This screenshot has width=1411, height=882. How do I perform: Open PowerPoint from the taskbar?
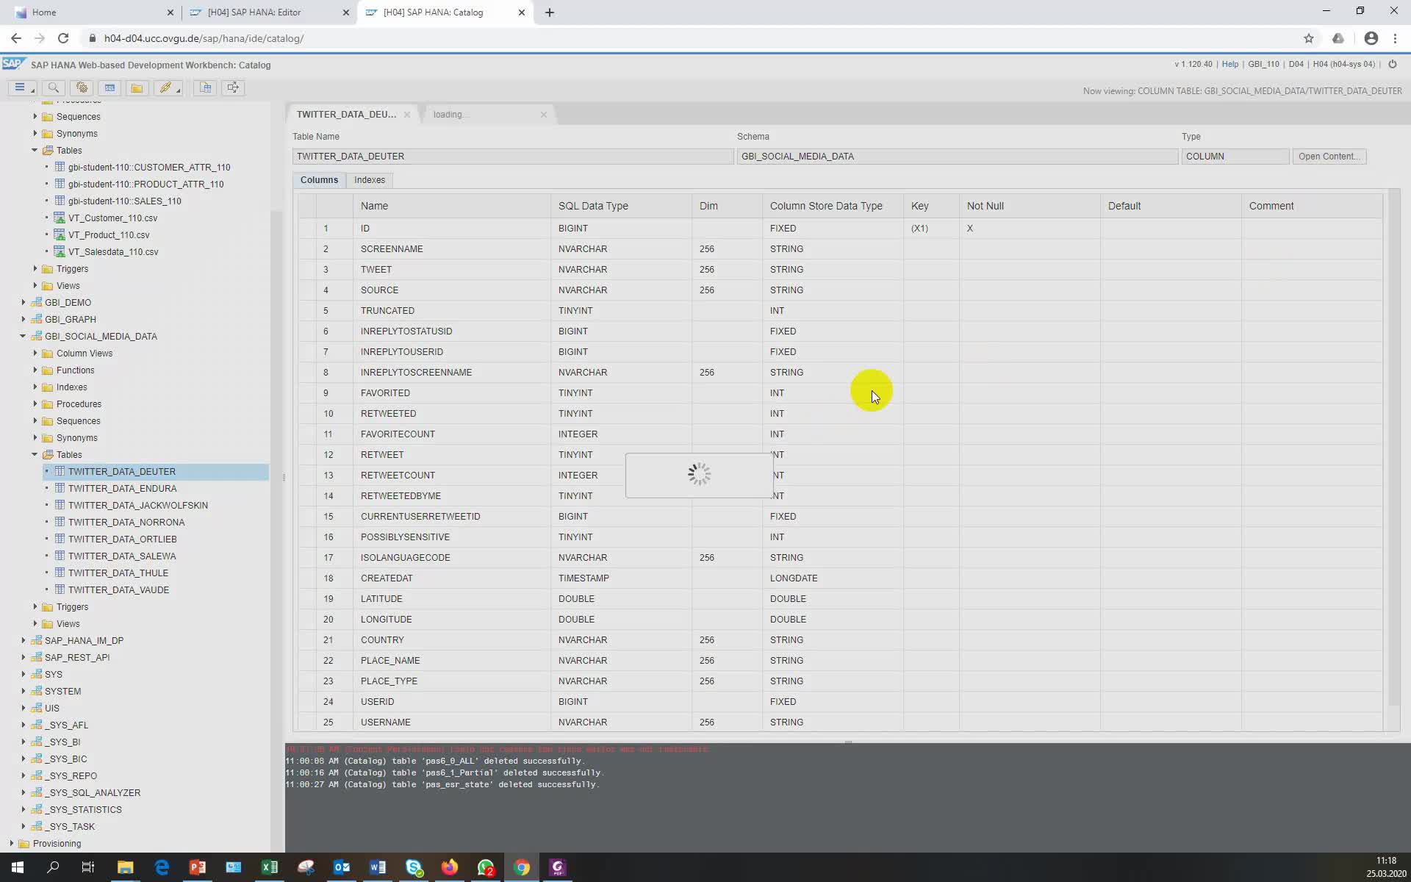point(198,867)
